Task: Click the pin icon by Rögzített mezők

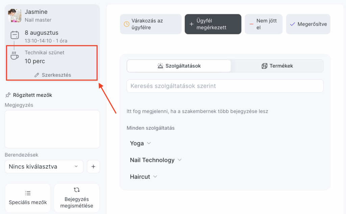Action: 8,95
